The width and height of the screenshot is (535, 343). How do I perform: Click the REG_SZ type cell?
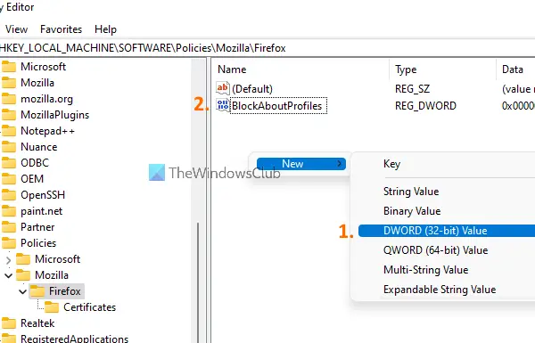tap(412, 89)
